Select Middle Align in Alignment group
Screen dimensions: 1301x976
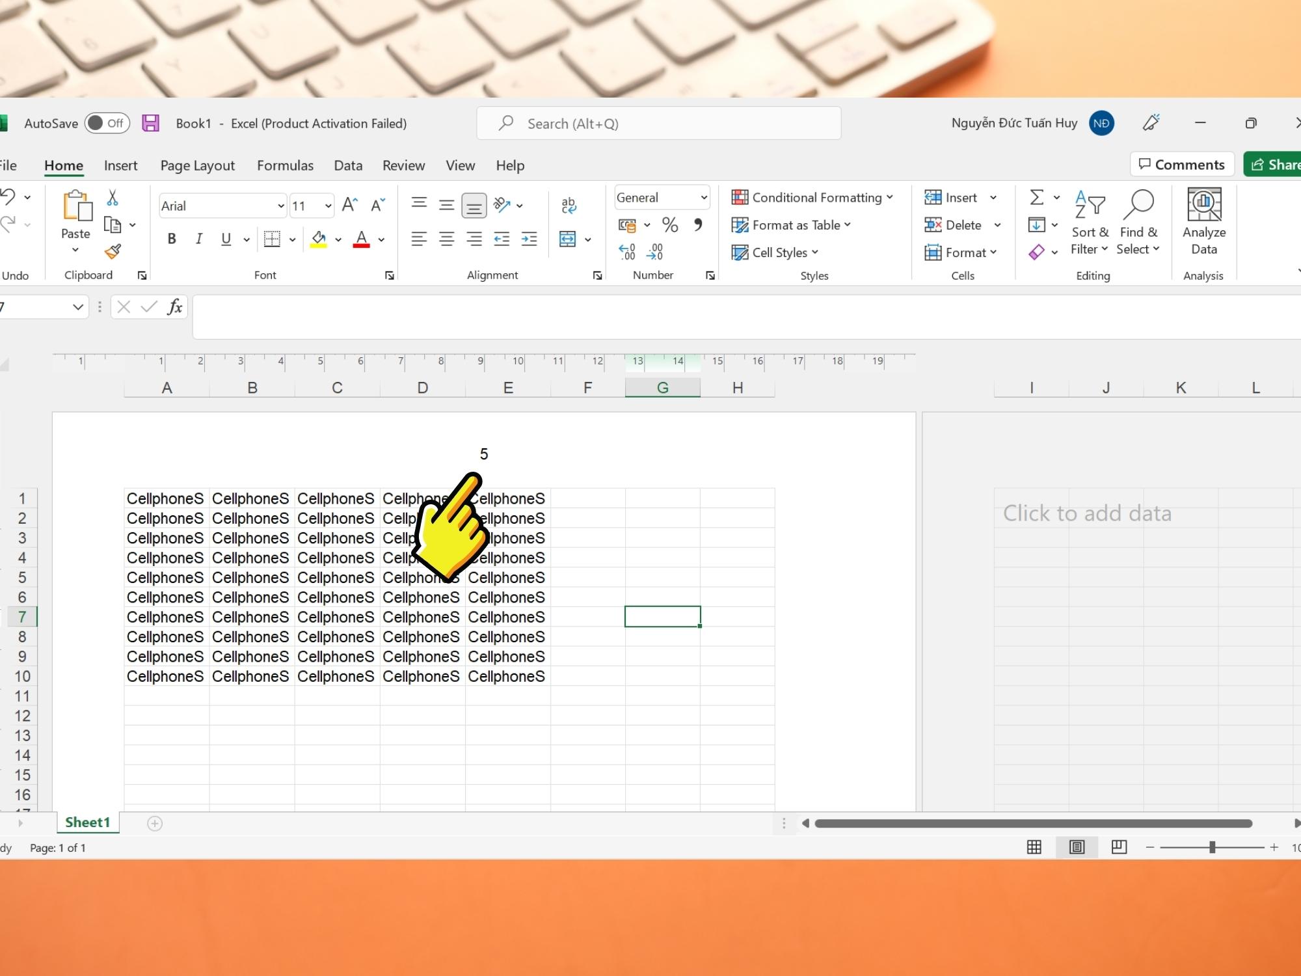(446, 206)
